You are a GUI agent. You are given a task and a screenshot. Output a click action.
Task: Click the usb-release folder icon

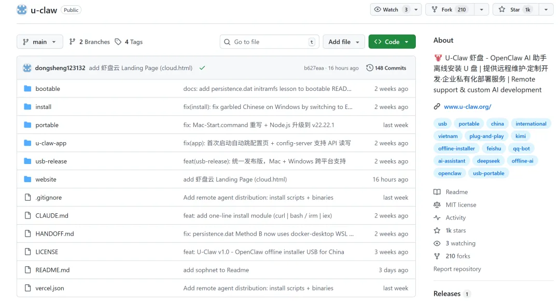(27, 161)
